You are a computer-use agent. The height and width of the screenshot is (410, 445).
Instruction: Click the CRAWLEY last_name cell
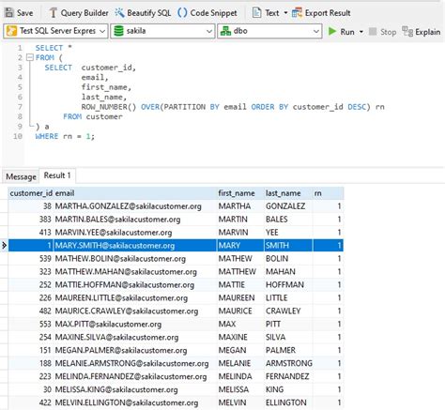click(x=288, y=311)
